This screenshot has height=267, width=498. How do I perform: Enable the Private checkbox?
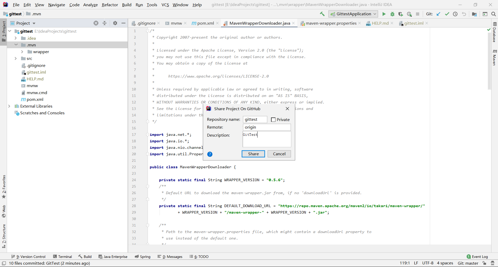(273, 120)
